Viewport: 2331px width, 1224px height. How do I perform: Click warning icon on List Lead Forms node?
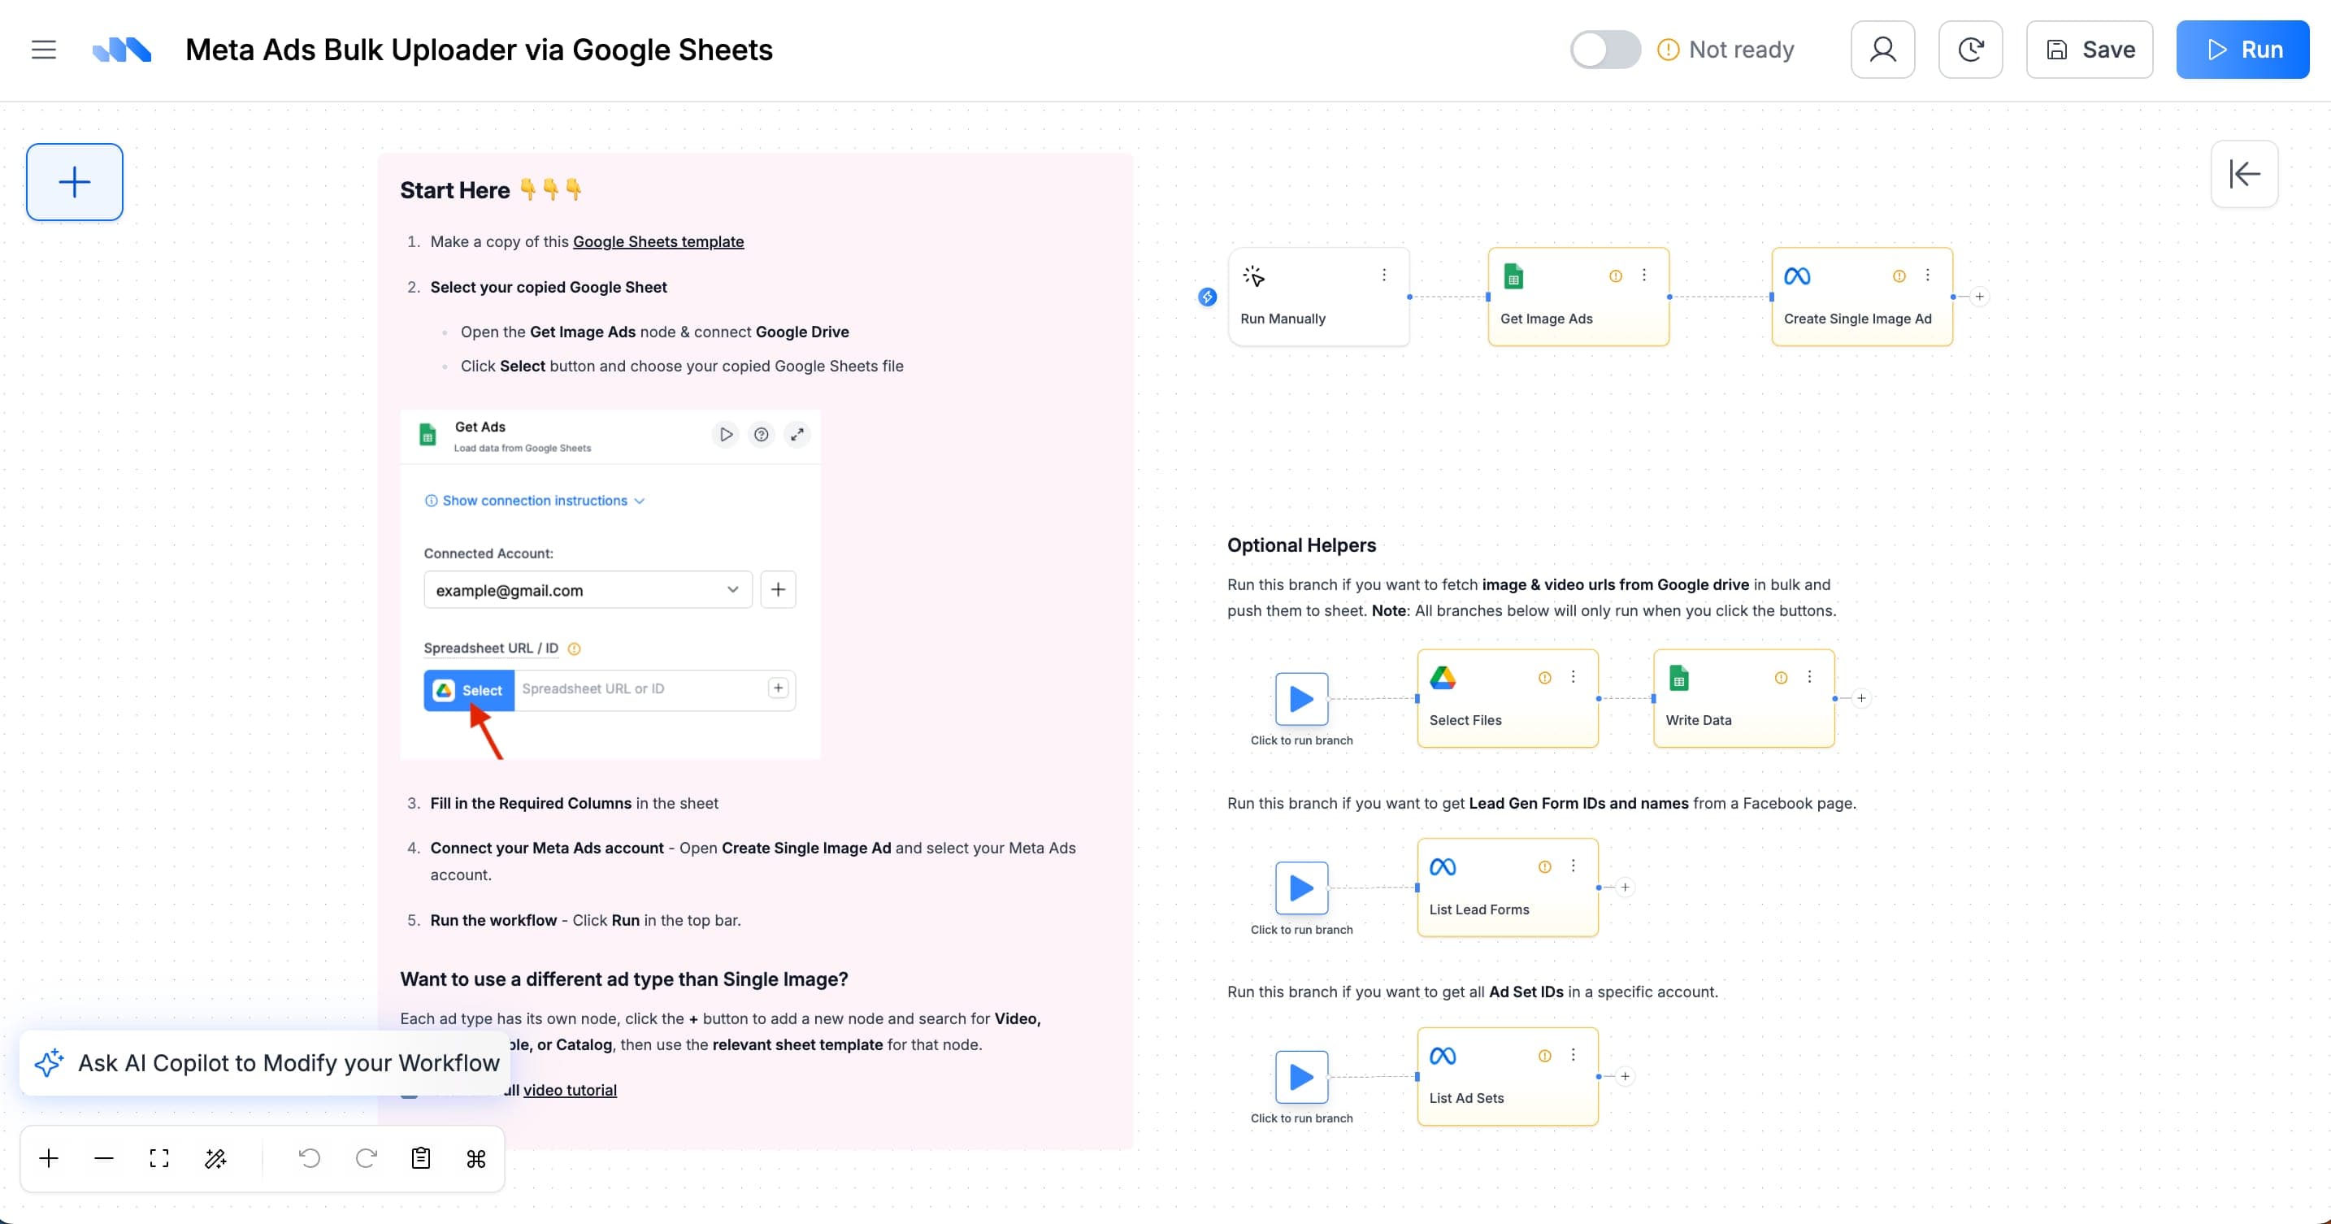pyautogui.click(x=1544, y=866)
